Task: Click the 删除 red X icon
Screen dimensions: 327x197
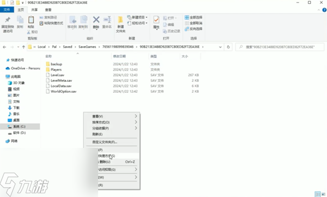Action: click(x=96, y=20)
